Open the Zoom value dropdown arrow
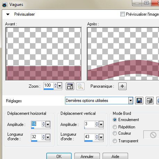The image size is (159, 159). pyautogui.click(x=59, y=86)
